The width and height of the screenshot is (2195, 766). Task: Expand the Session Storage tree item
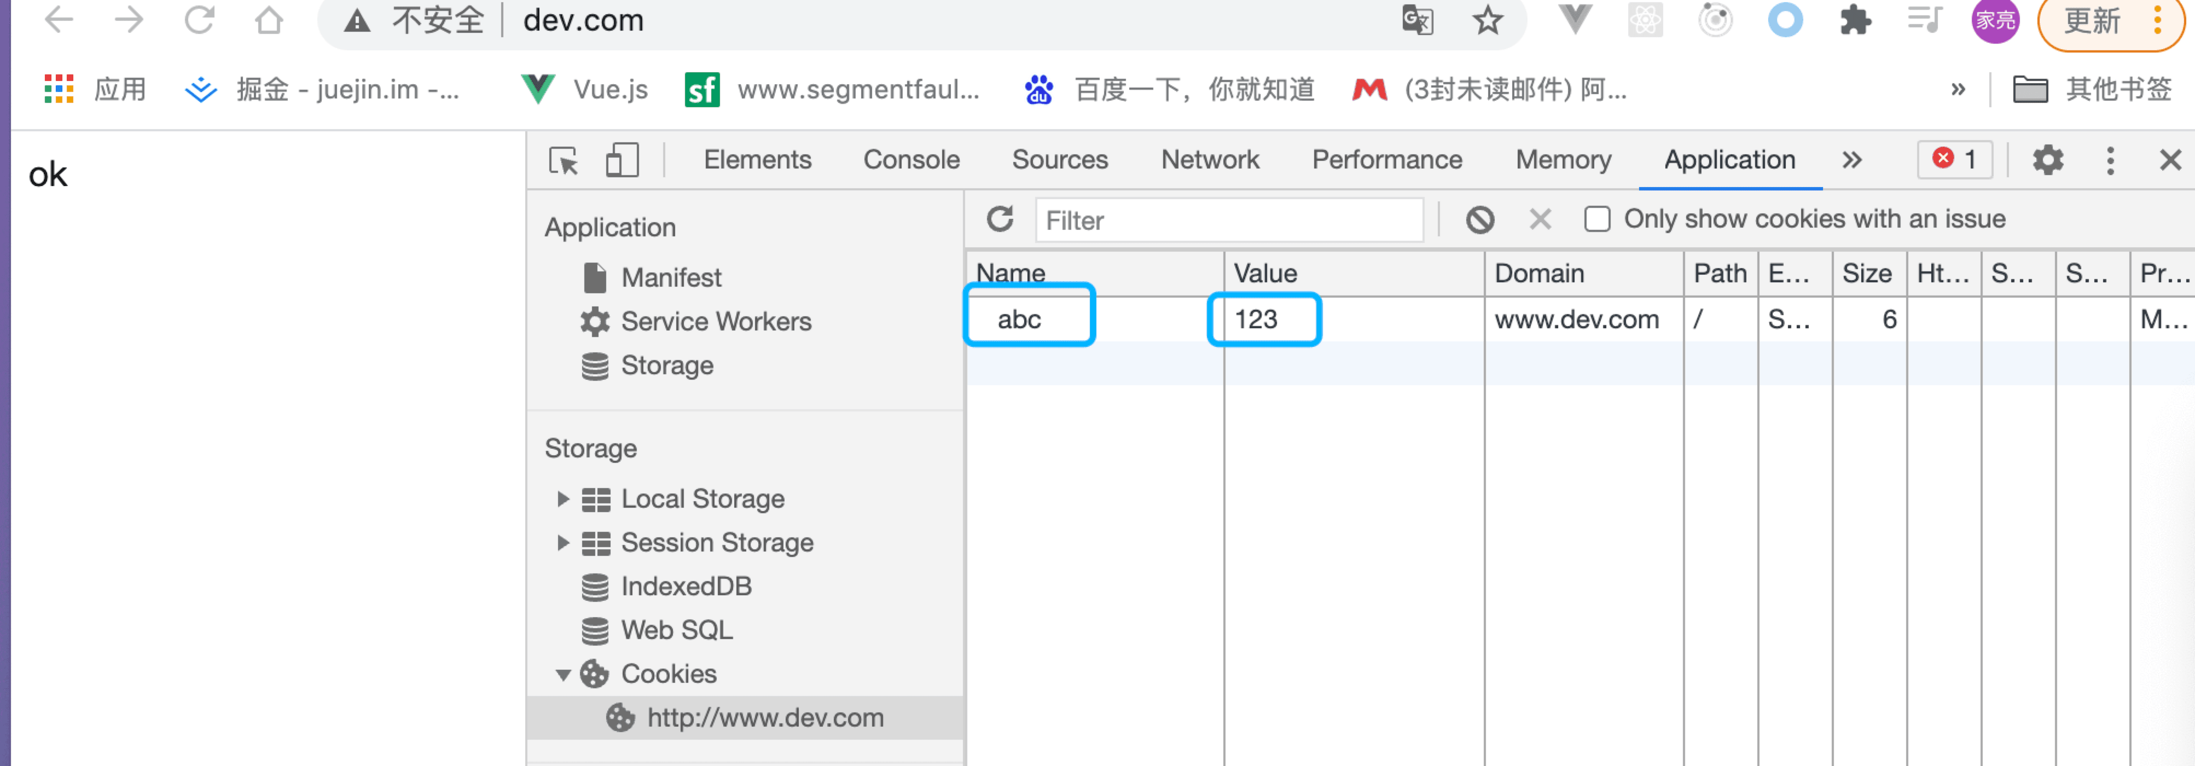562,543
